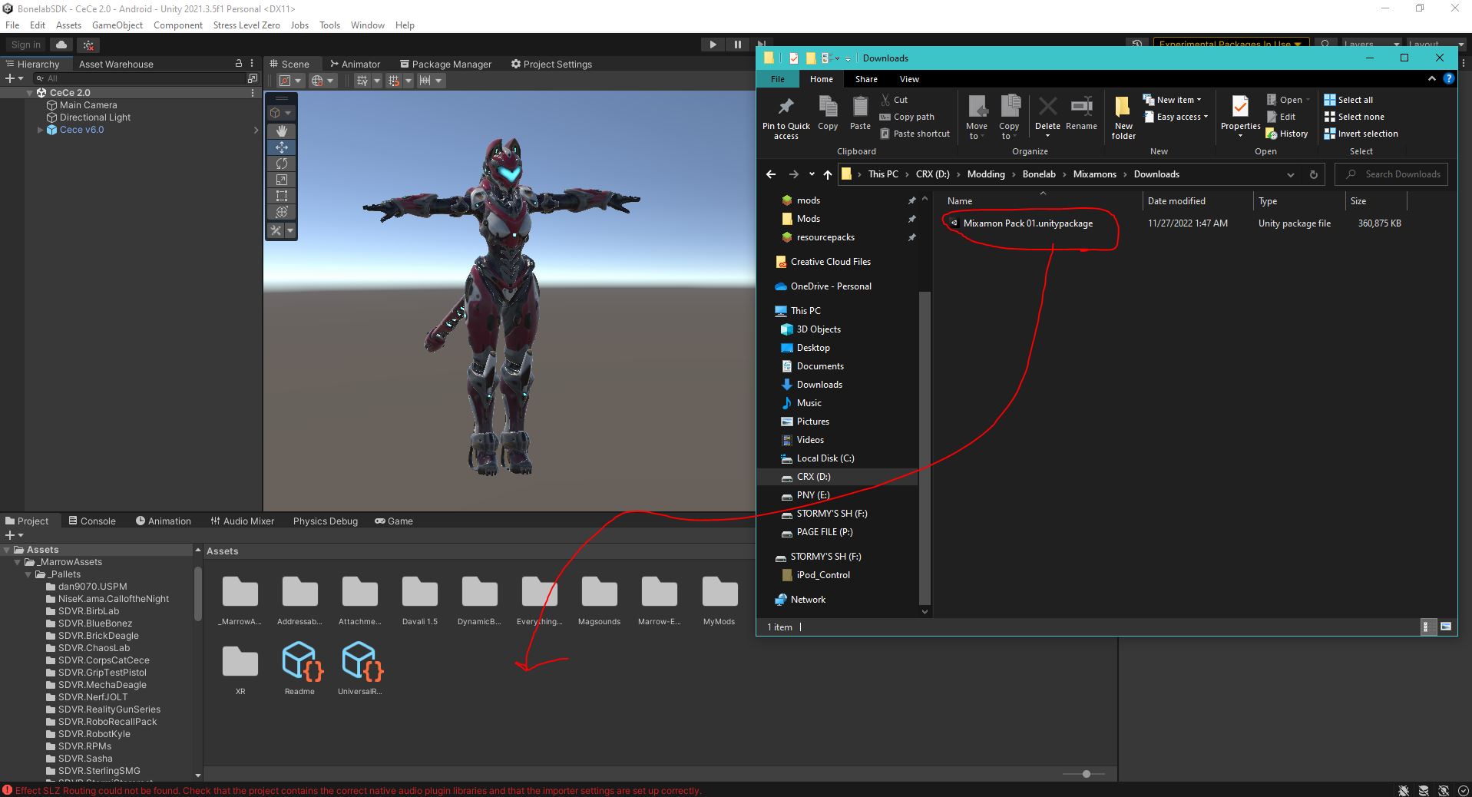Toggle tool handle global rotation button
1472x797 pixels.
coord(317,81)
